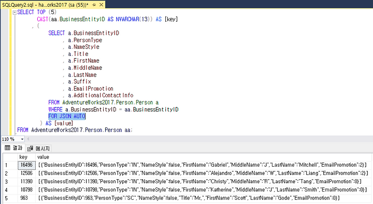
Task: Click the CAST keyword in the query
Action: tap(42, 19)
